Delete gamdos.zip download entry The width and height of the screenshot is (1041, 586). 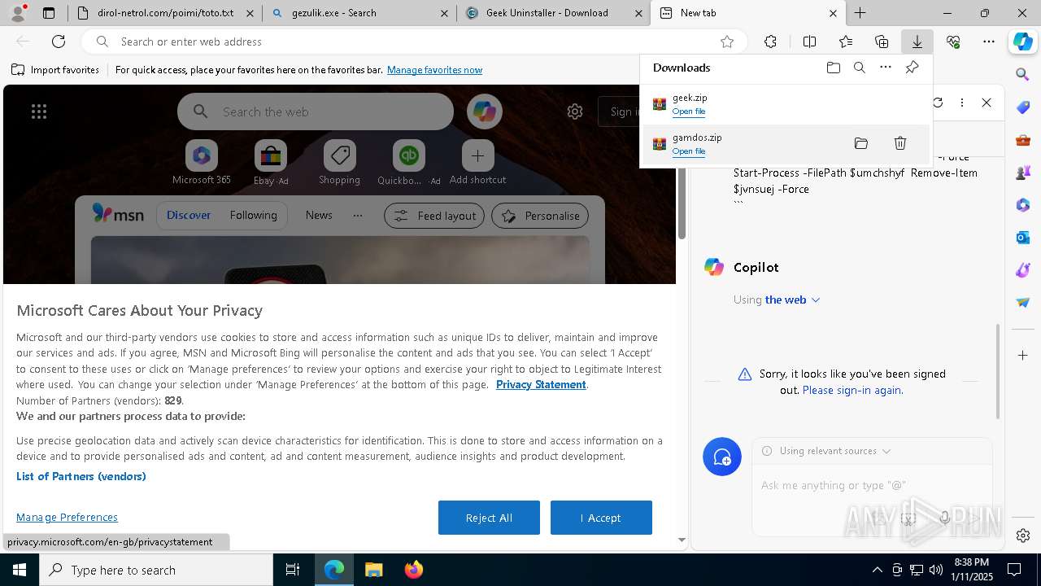point(900,143)
